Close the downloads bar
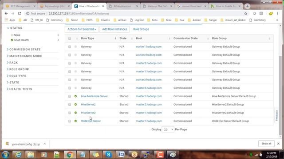 coord(278,144)
